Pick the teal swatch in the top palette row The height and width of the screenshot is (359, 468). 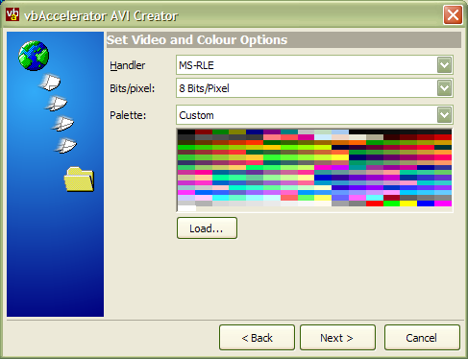pyautogui.click(x=289, y=132)
